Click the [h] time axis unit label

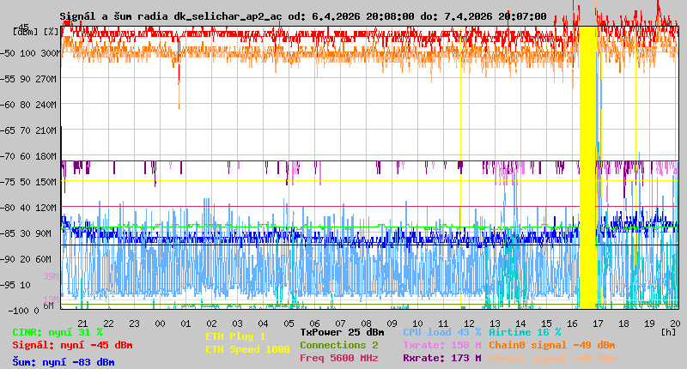pos(668,331)
